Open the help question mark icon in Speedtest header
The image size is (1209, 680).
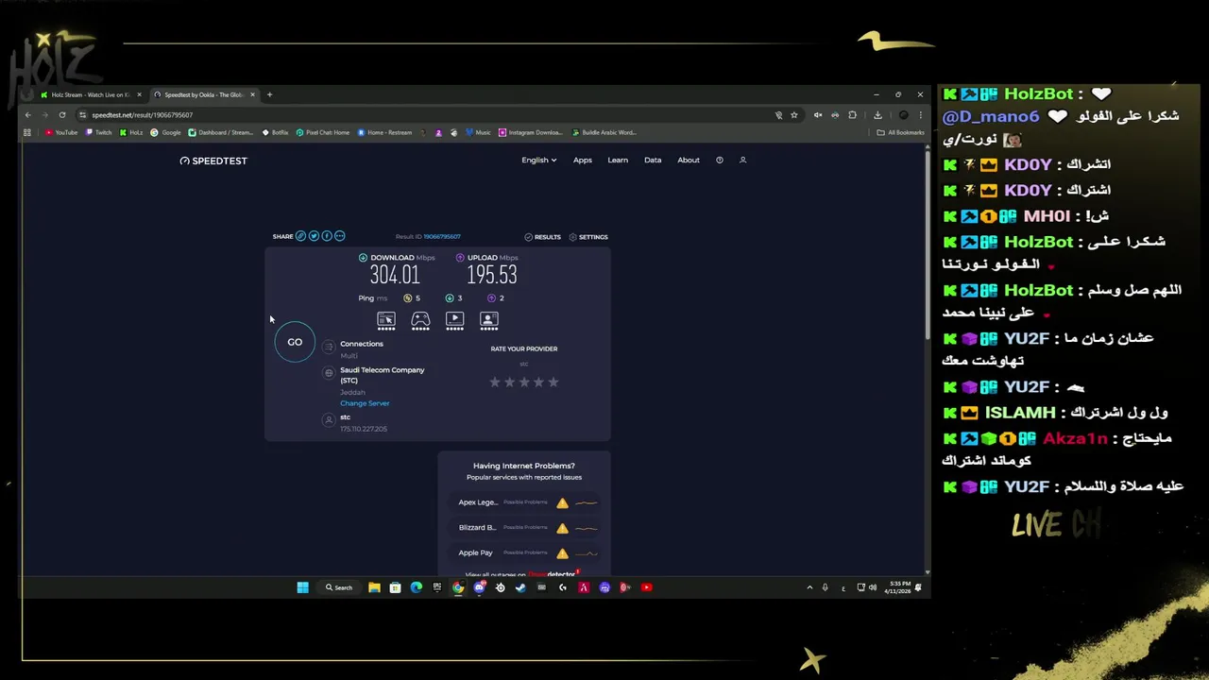pos(720,161)
